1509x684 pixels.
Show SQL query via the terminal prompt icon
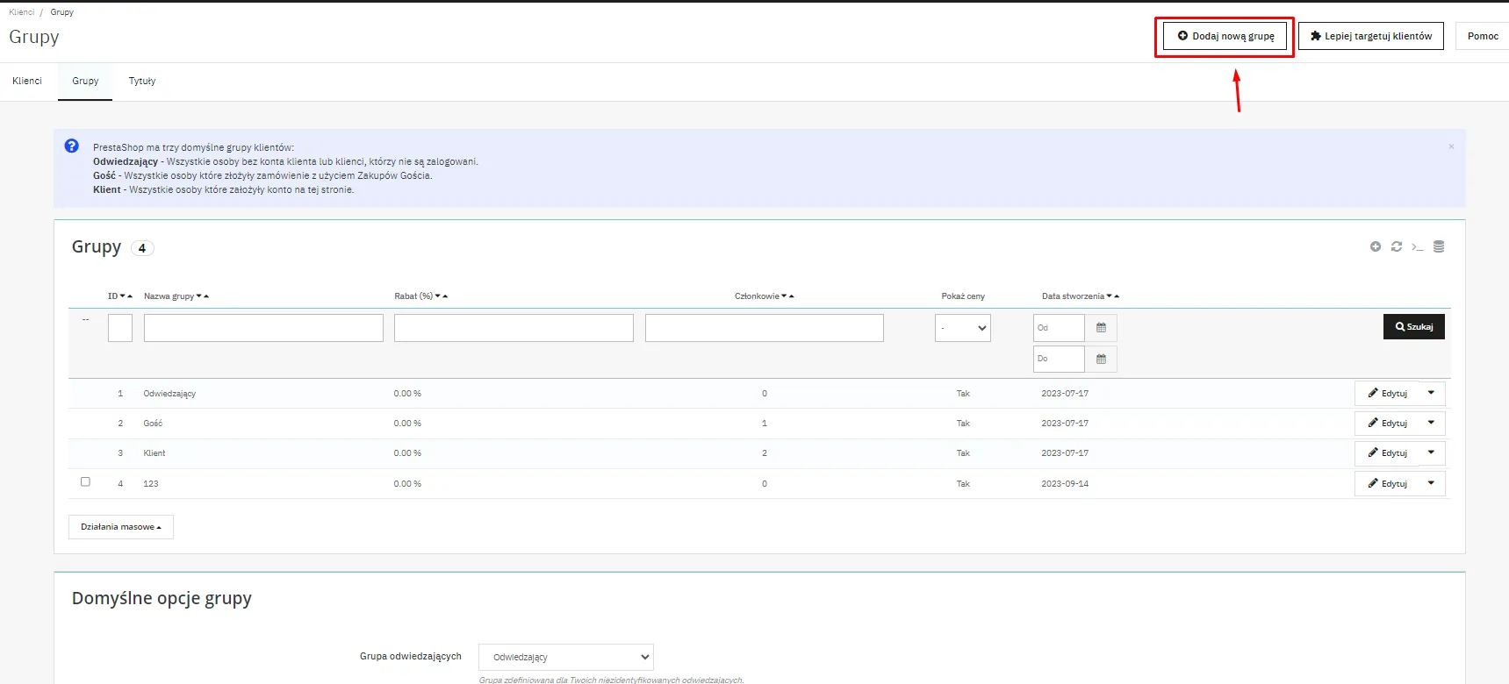1417,247
